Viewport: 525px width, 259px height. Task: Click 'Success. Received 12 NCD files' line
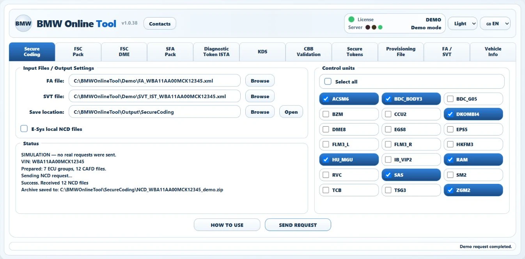click(55, 183)
